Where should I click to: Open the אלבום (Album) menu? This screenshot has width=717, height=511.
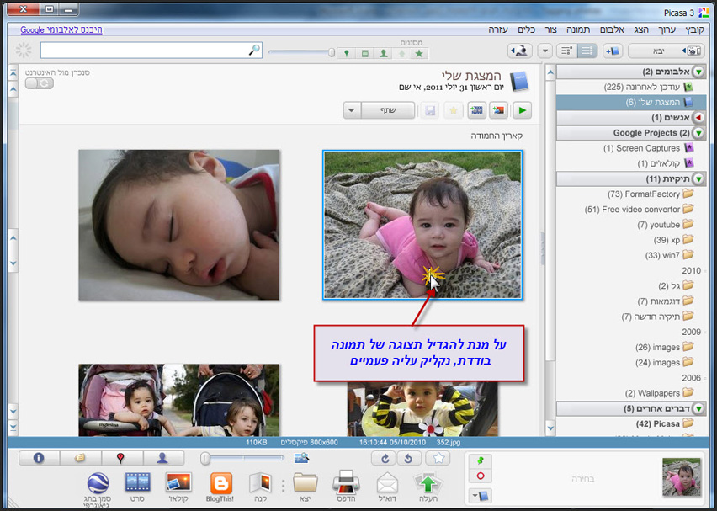coord(612,29)
